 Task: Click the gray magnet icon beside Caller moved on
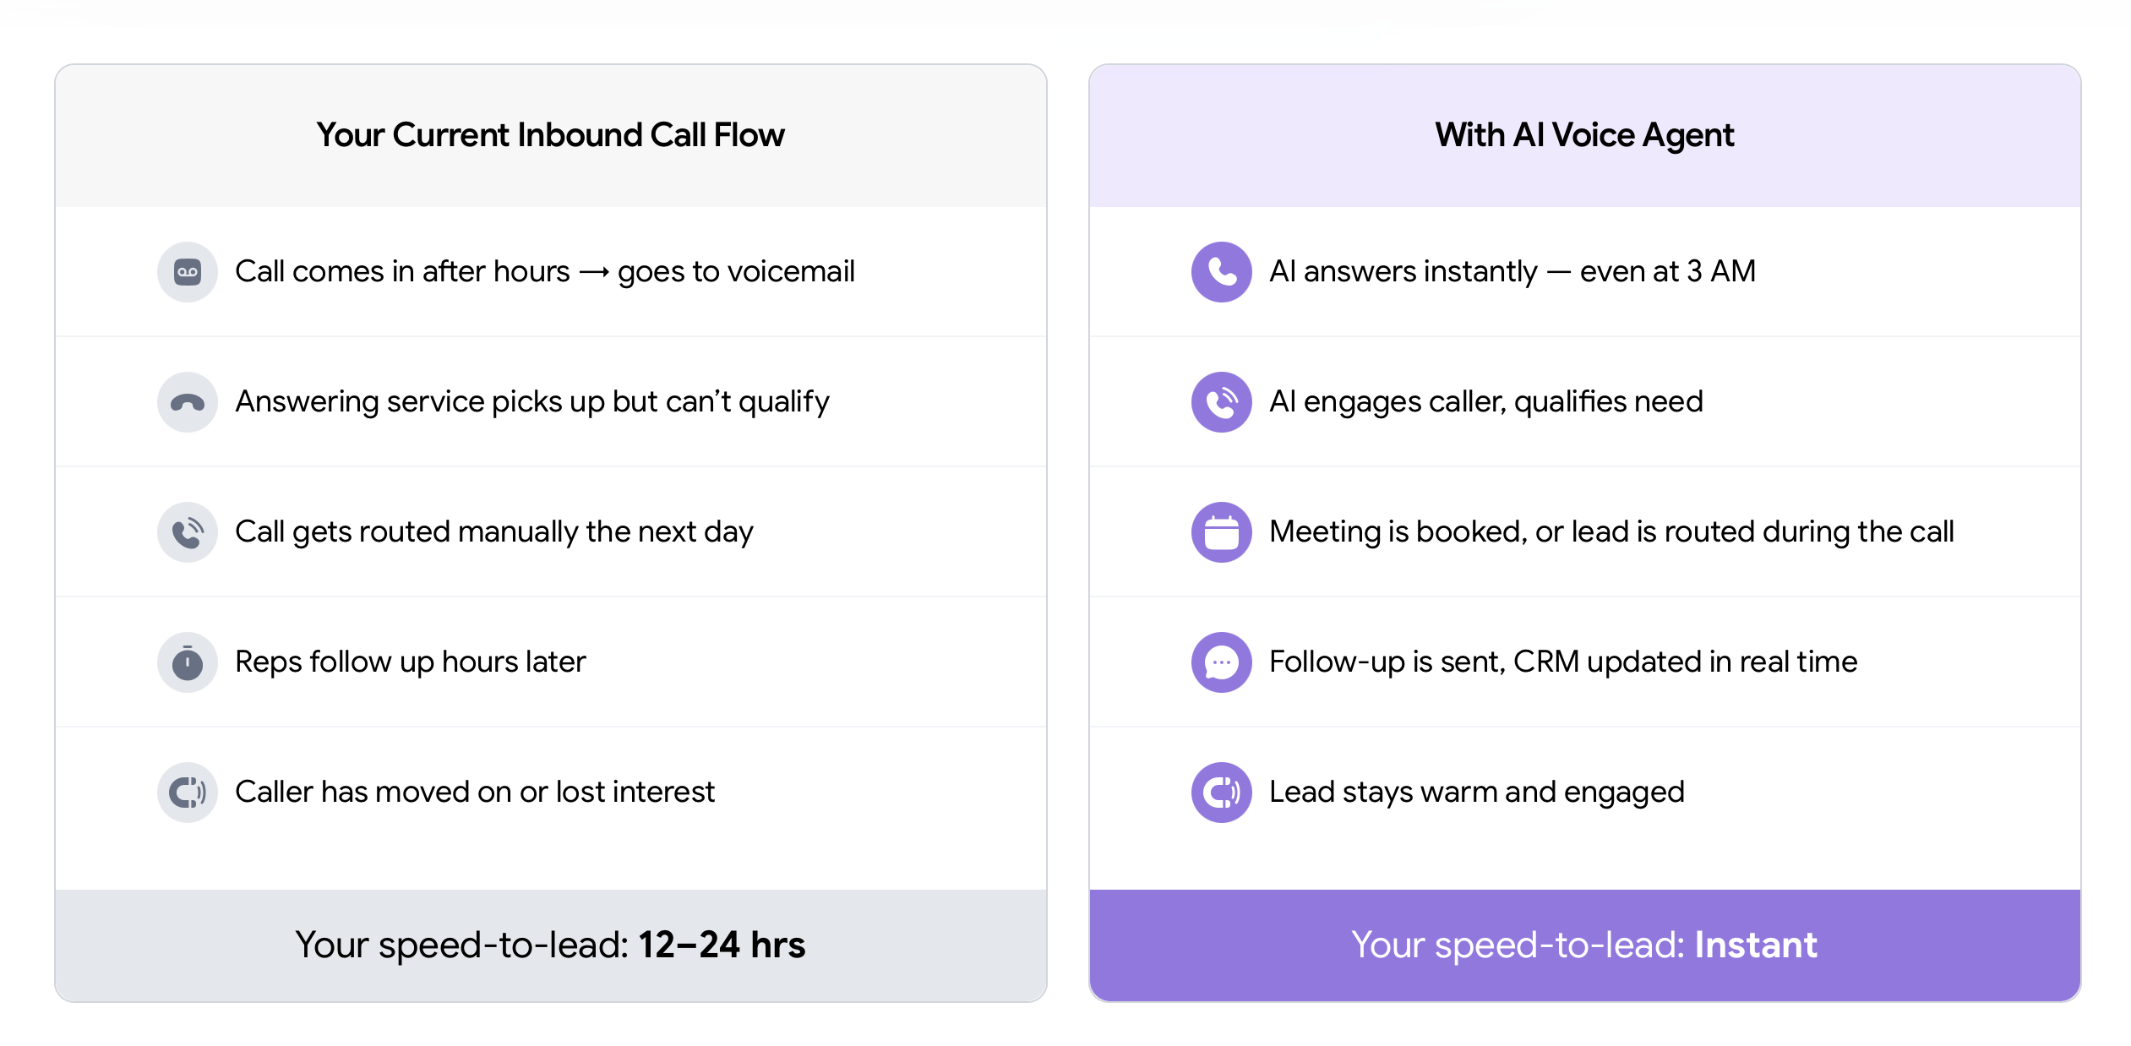[x=188, y=793]
